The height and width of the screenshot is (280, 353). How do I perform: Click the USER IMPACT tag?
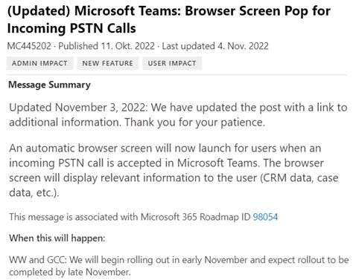(172, 63)
